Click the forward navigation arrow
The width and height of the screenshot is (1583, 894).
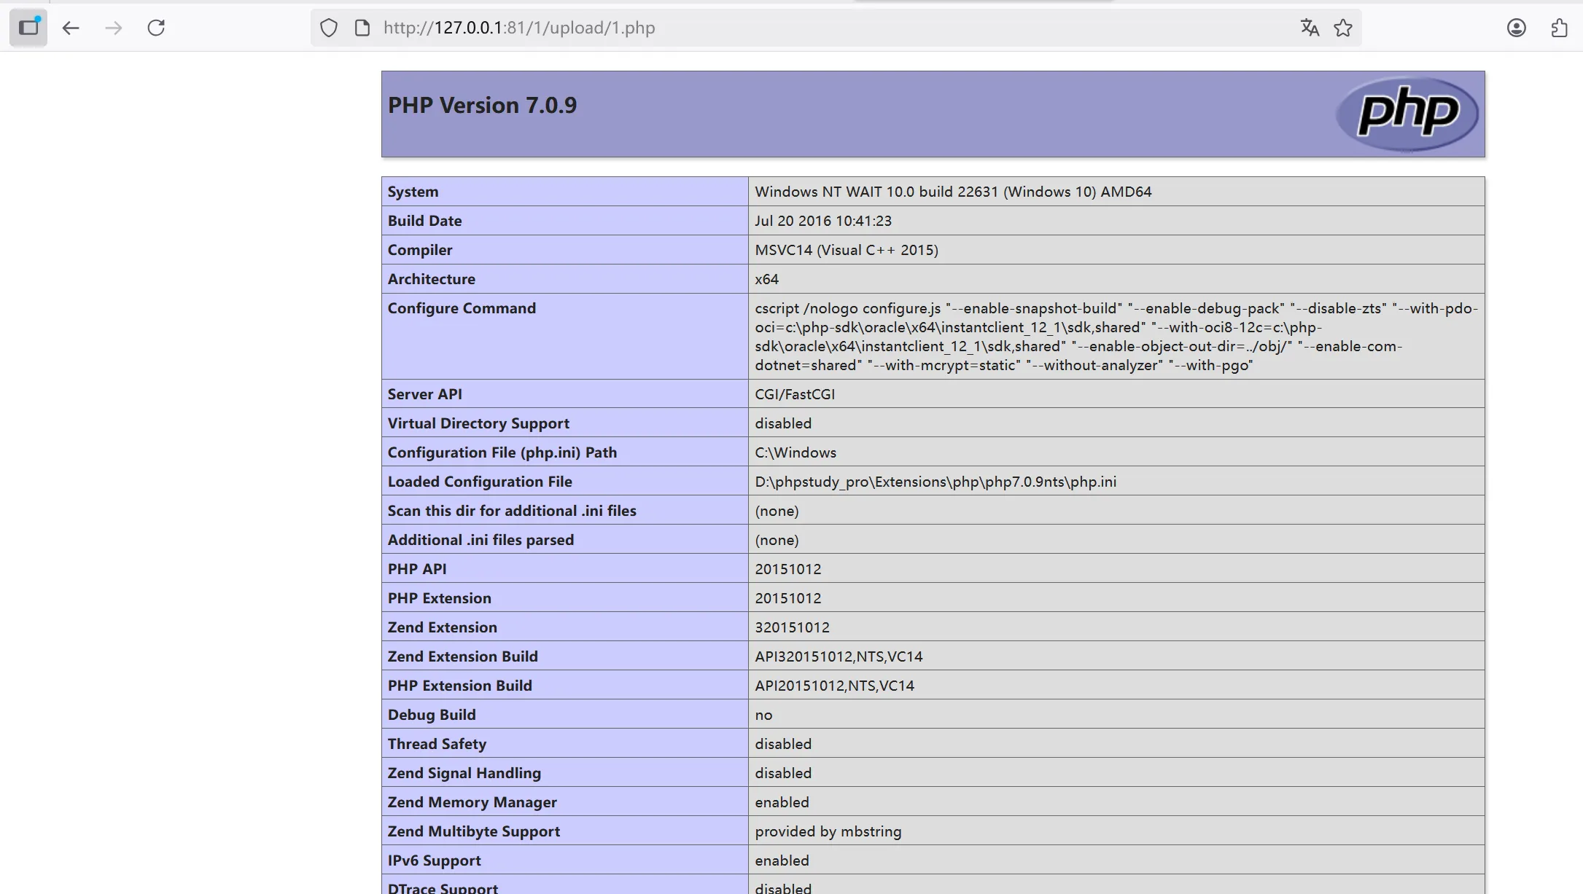(x=114, y=28)
